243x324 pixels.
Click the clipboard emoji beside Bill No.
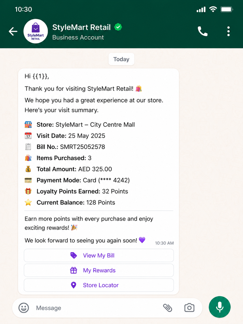[x=28, y=147]
